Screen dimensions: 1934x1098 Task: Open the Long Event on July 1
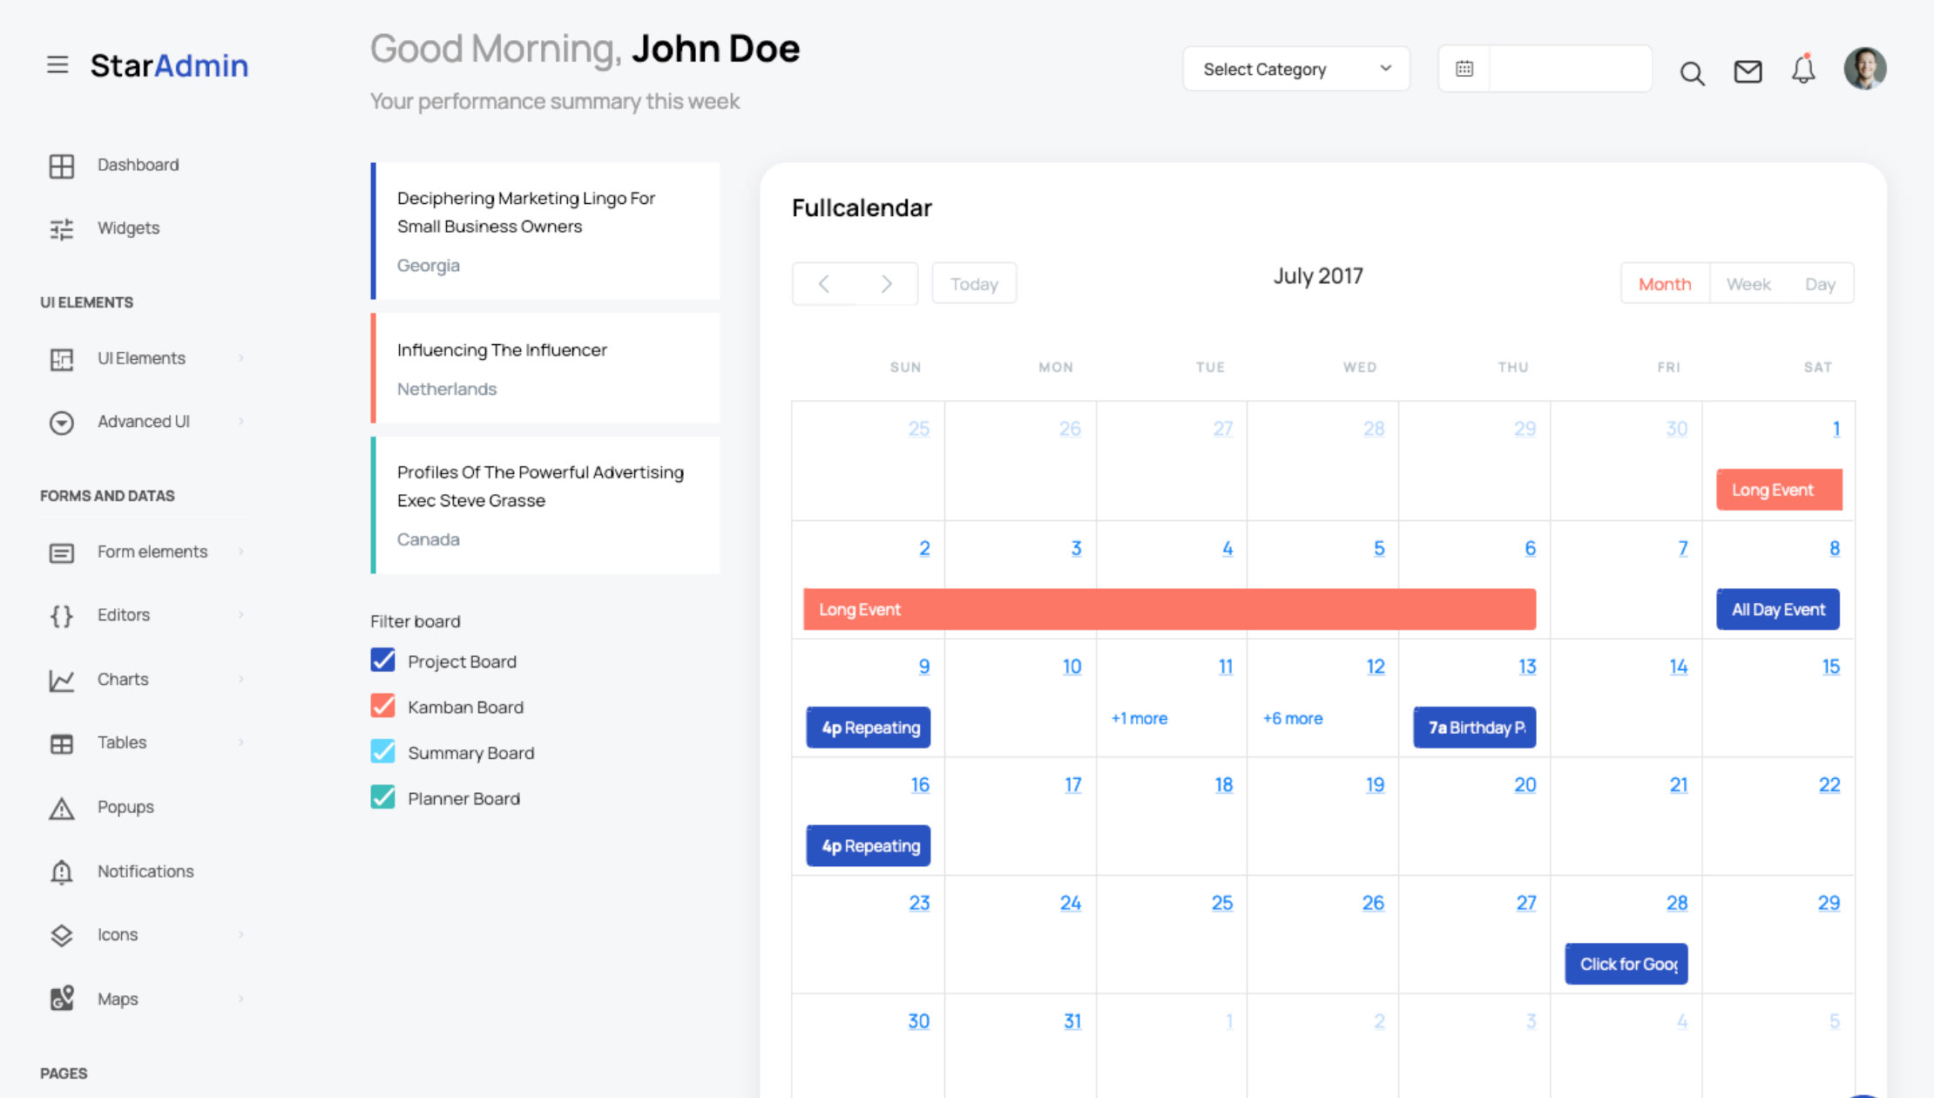click(1779, 490)
